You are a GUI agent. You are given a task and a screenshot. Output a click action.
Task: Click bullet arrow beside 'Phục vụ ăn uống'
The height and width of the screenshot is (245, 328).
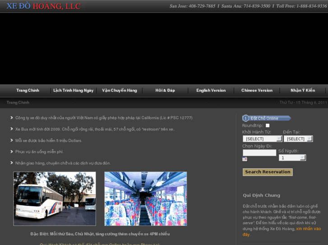[x=12, y=151]
